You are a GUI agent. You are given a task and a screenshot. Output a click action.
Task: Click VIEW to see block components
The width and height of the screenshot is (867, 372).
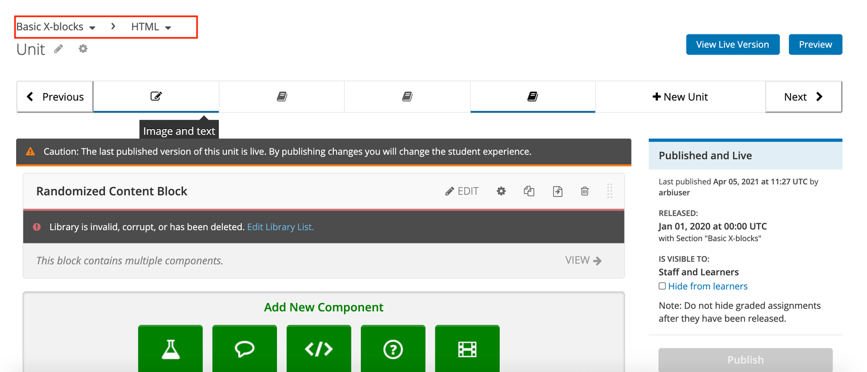click(584, 260)
